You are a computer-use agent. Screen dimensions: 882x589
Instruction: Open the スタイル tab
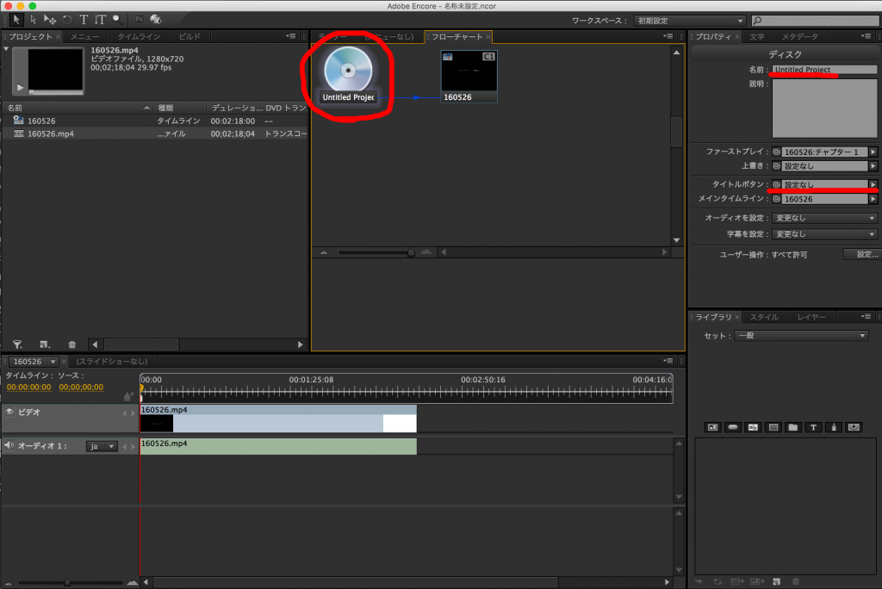coord(763,318)
